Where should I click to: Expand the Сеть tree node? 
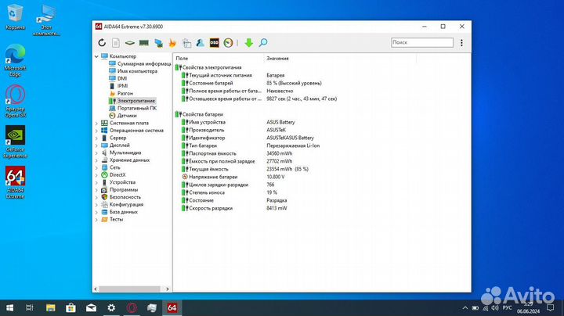[x=96, y=167]
